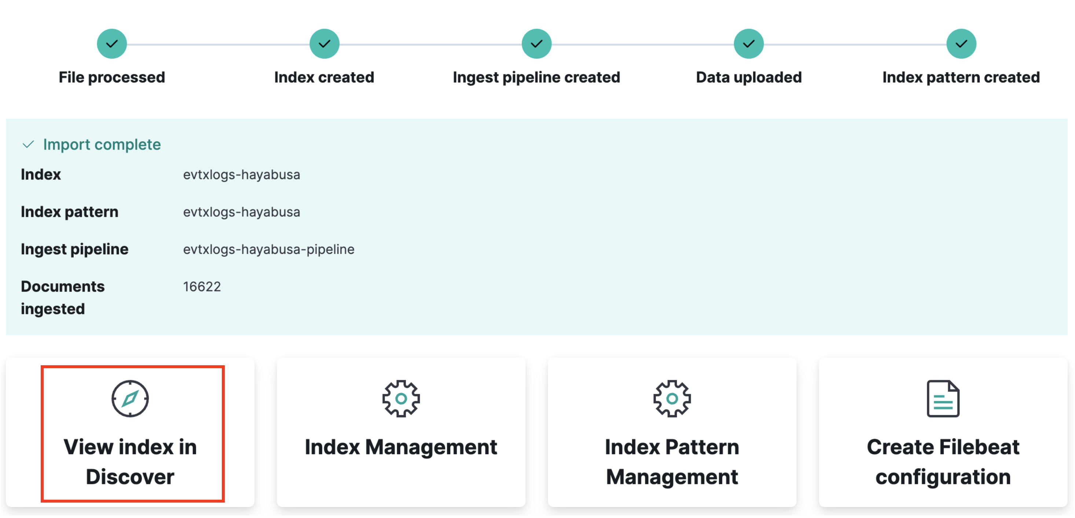
Task: Click the compass Discover icon
Action: coord(130,399)
